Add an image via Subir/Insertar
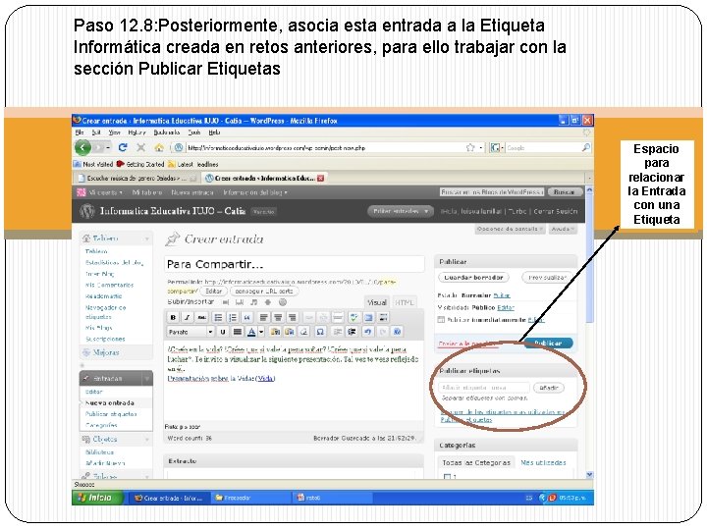 [x=226, y=302]
